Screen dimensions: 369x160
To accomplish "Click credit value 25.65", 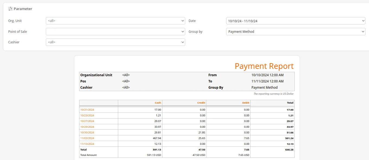I will [202, 138].
